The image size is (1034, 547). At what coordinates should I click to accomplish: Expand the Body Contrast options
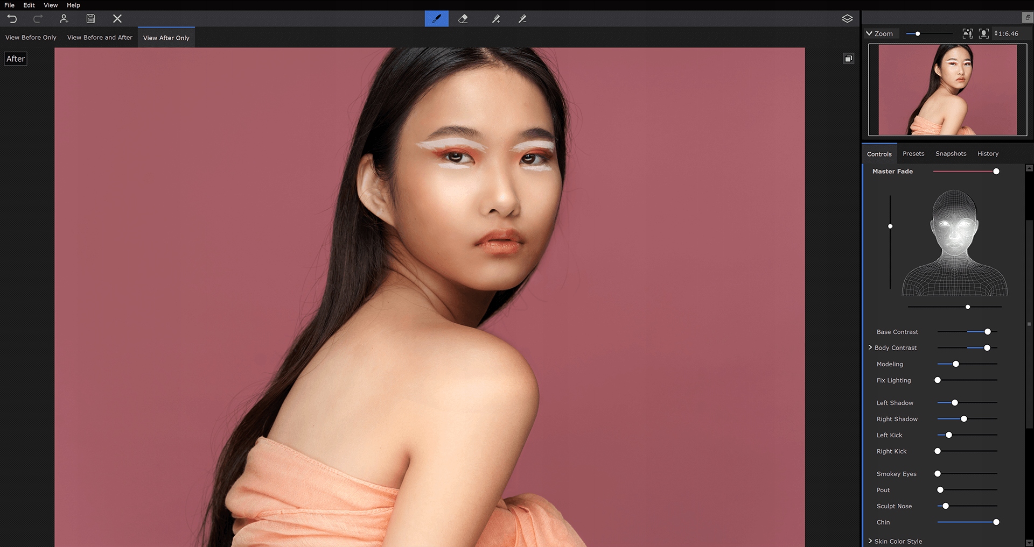click(x=870, y=347)
